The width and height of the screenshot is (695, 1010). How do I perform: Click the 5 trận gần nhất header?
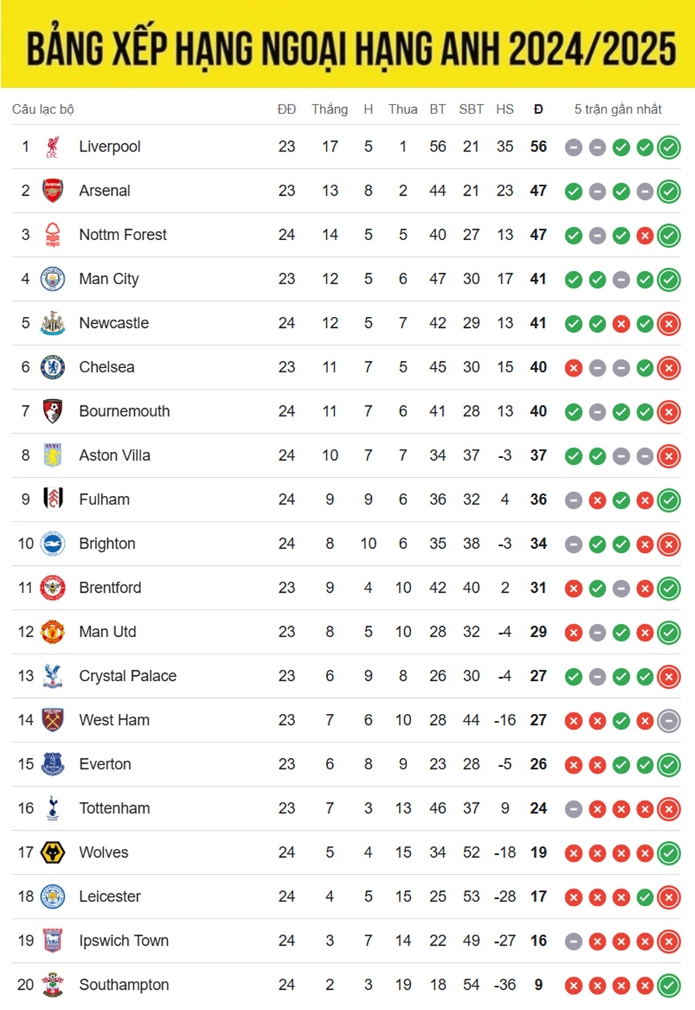[x=618, y=109]
